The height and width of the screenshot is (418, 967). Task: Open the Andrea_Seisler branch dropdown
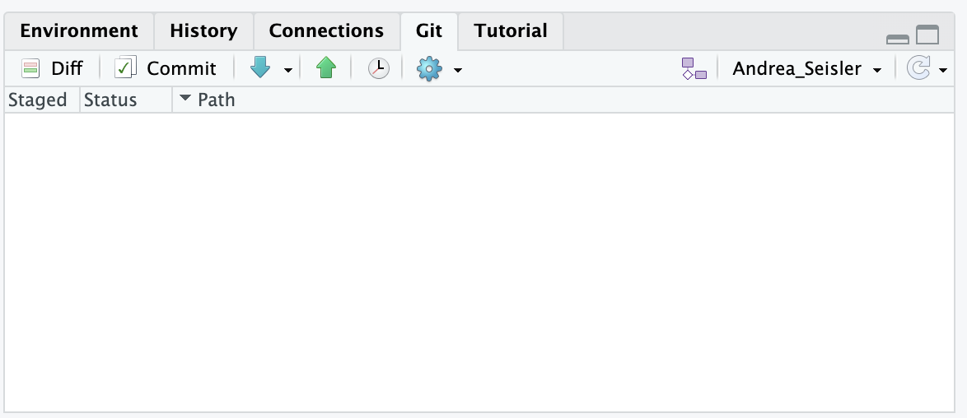pos(807,68)
